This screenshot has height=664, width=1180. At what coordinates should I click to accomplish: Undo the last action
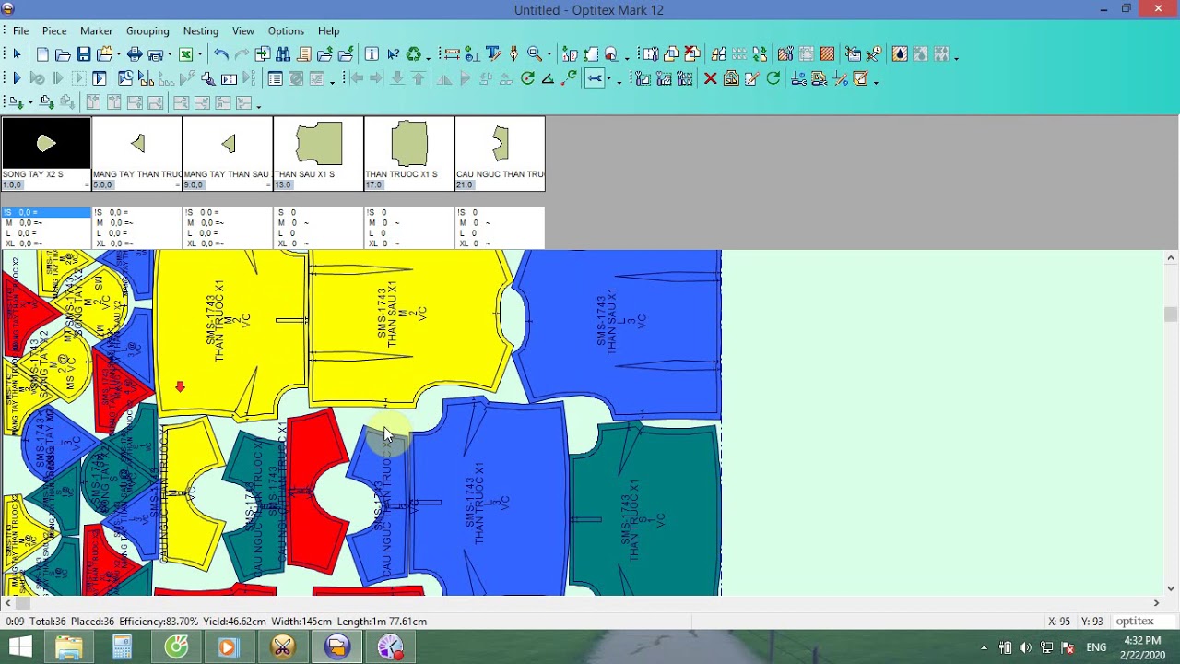[220, 54]
